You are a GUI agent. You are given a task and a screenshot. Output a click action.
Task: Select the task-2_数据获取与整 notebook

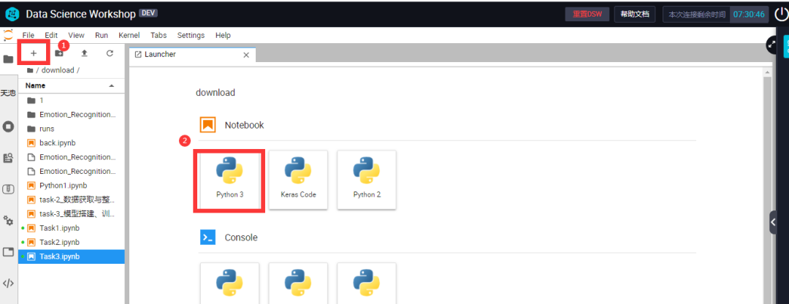click(71, 199)
